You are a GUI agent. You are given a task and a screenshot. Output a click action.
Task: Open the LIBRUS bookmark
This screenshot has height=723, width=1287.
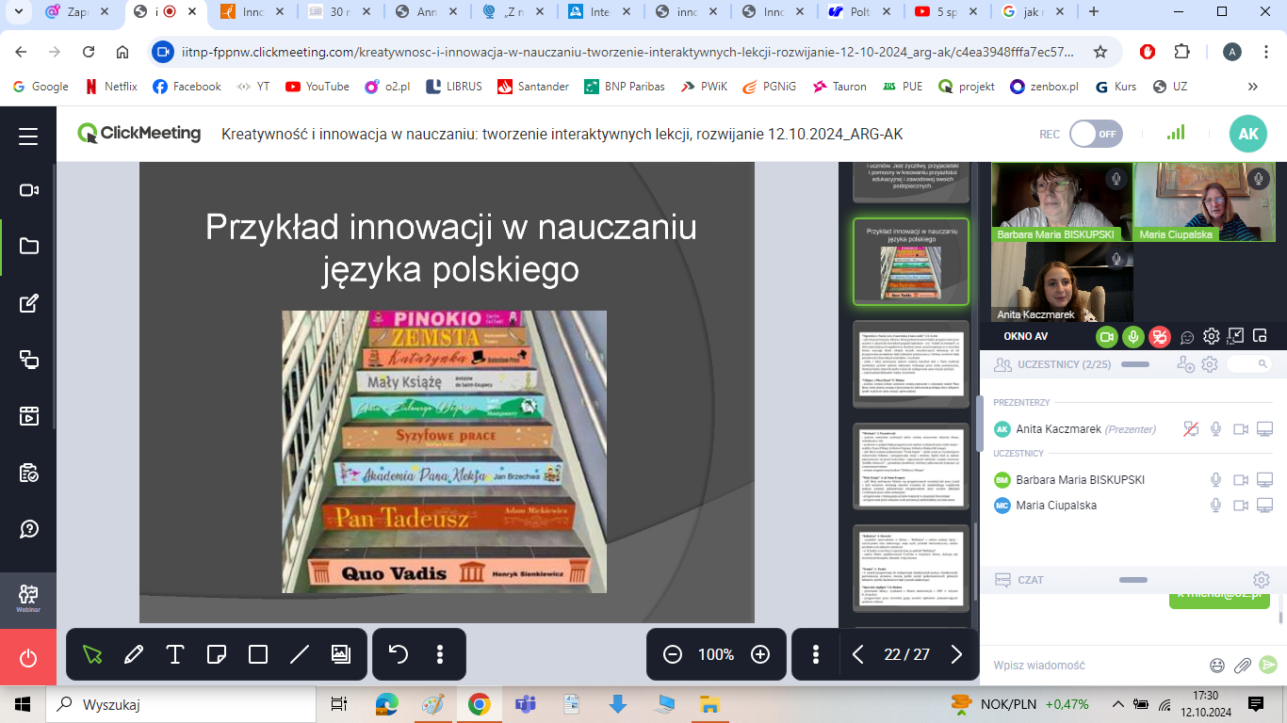click(453, 86)
